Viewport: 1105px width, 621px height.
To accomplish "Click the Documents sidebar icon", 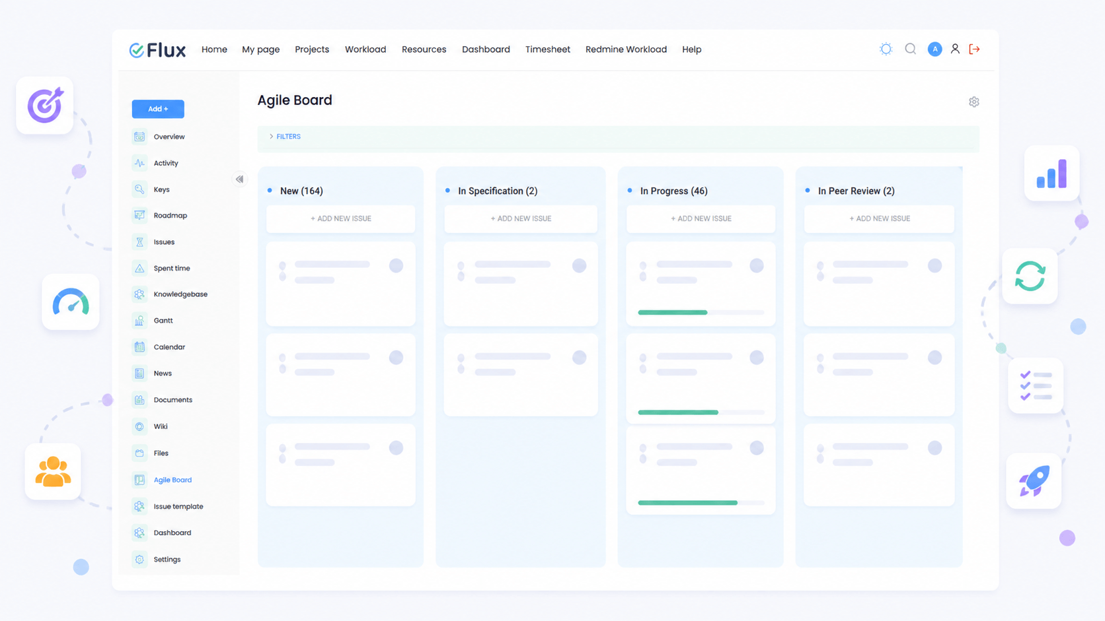I will [139, 400].
